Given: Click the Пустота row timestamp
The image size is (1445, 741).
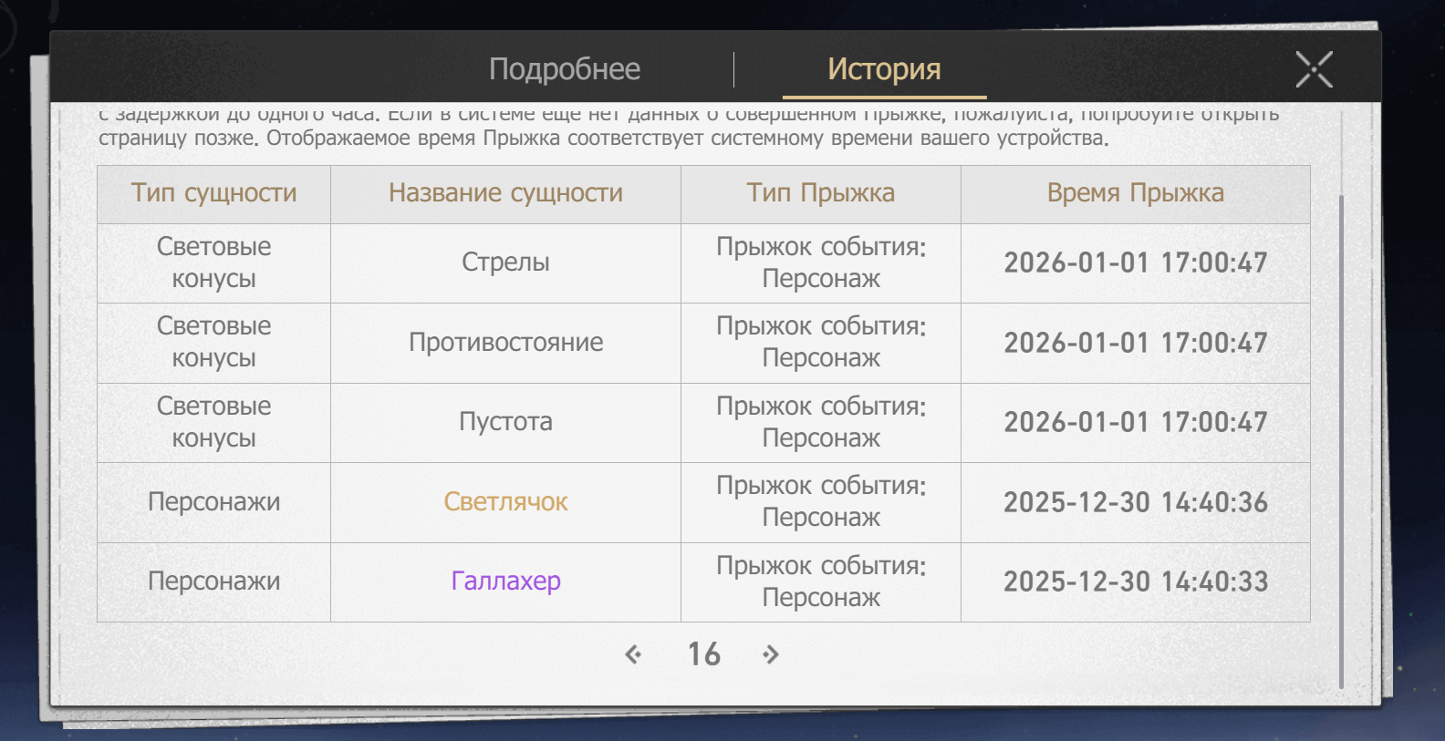Looking at the screenshot, I should click(x=1136, y=422).
